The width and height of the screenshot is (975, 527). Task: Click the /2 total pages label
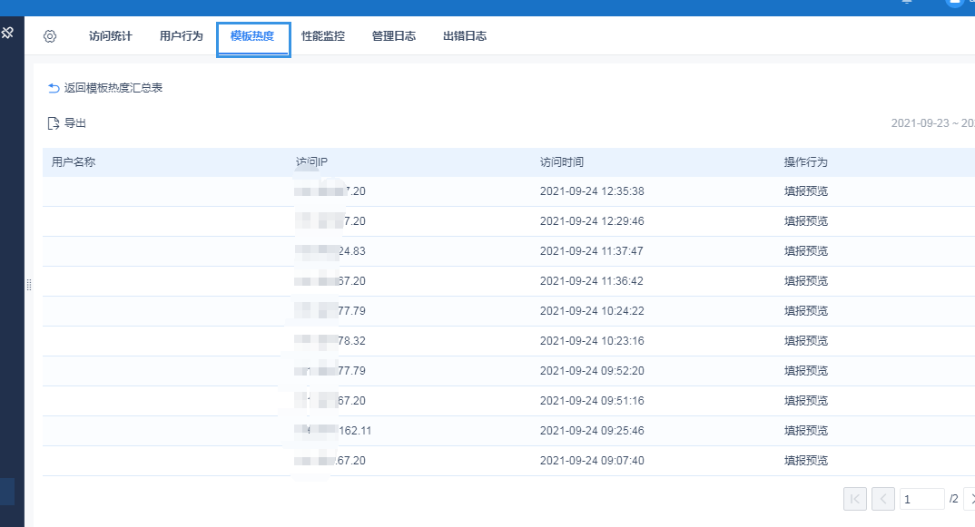tap(953, 499)
